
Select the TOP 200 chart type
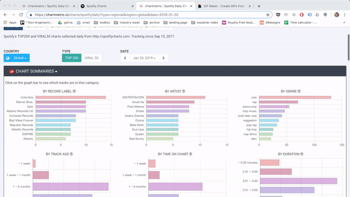(72, 58)
